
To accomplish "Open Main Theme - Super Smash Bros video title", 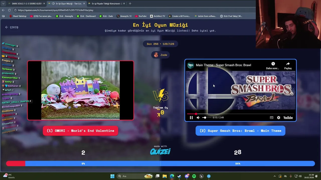I will (223, 65).
